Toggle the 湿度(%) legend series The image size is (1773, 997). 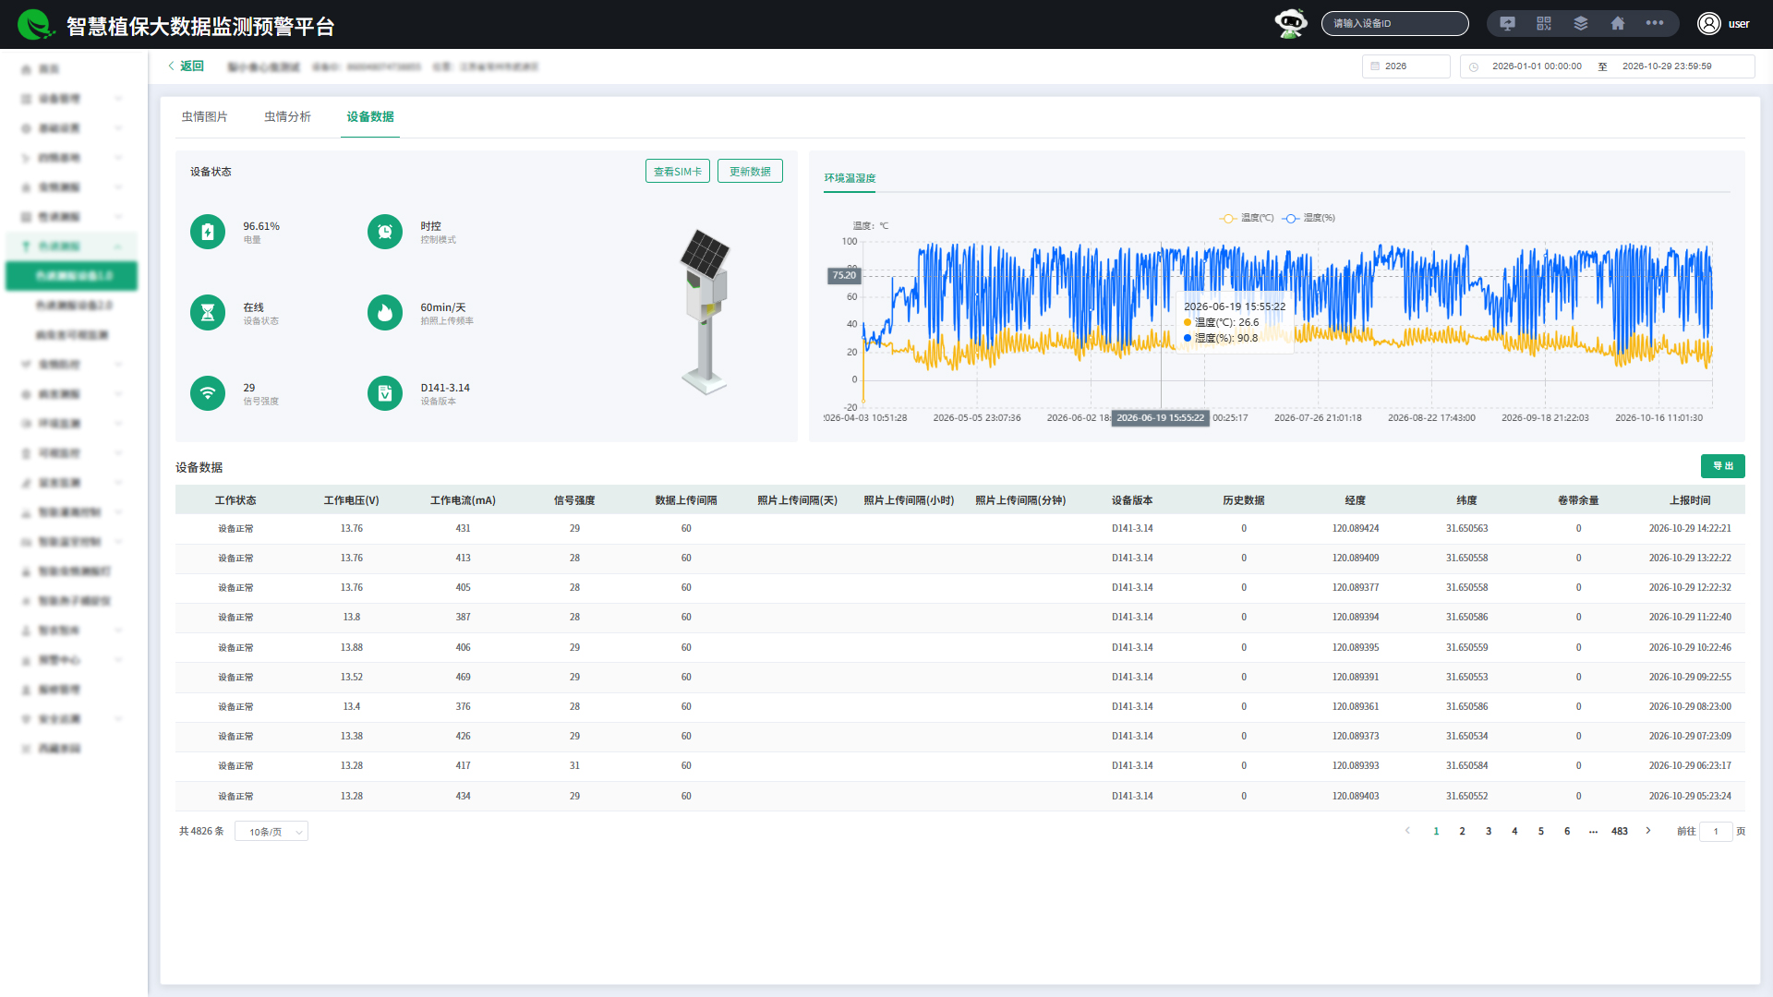[x=1309, y=218]
